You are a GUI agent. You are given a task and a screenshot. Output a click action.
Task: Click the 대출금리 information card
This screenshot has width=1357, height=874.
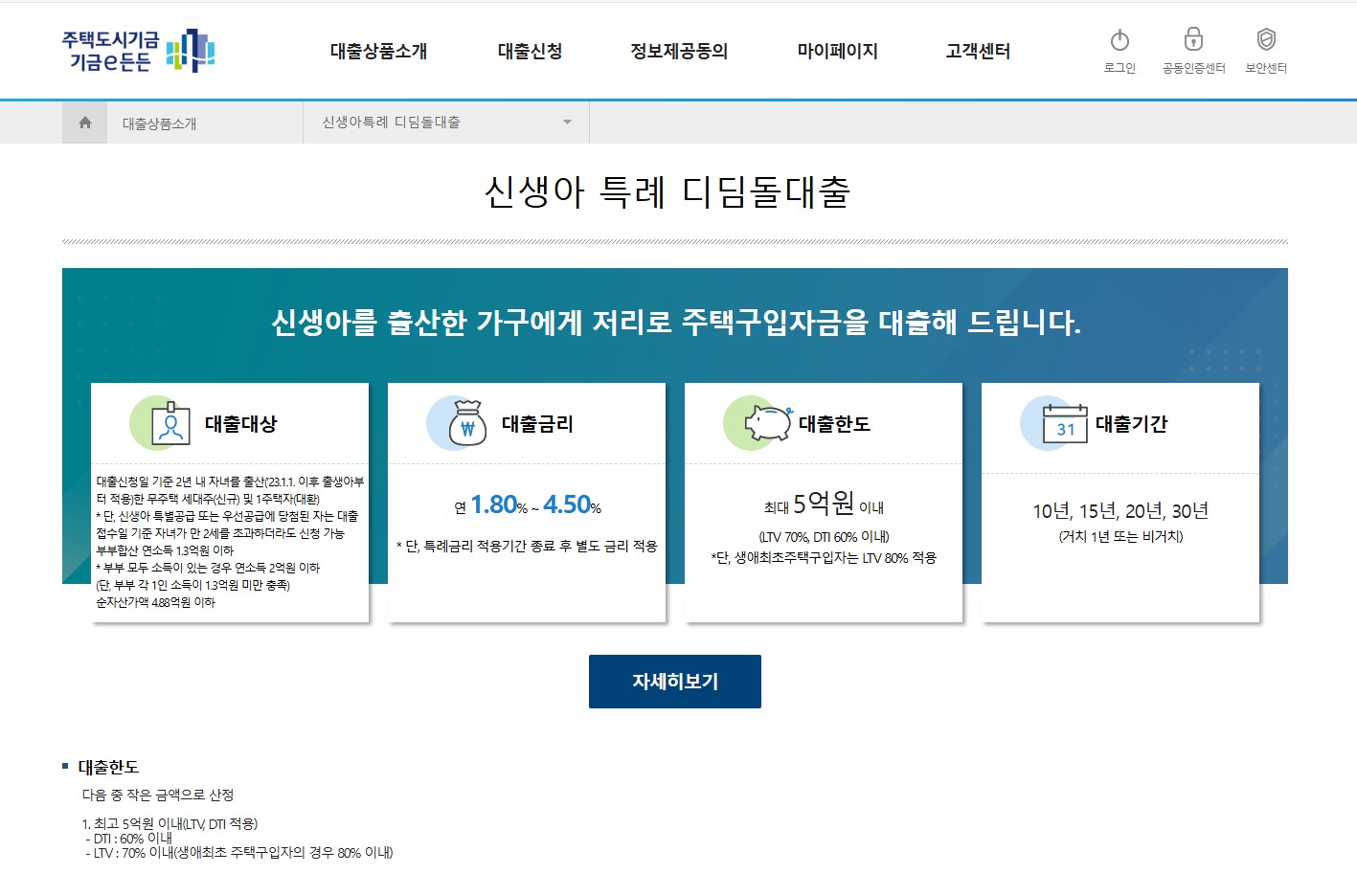tap(526, 503)
